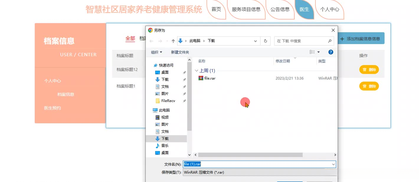This screenshot has width=419, height=182.
Task: Open the 医生 tab
Action: click(304, 9)
